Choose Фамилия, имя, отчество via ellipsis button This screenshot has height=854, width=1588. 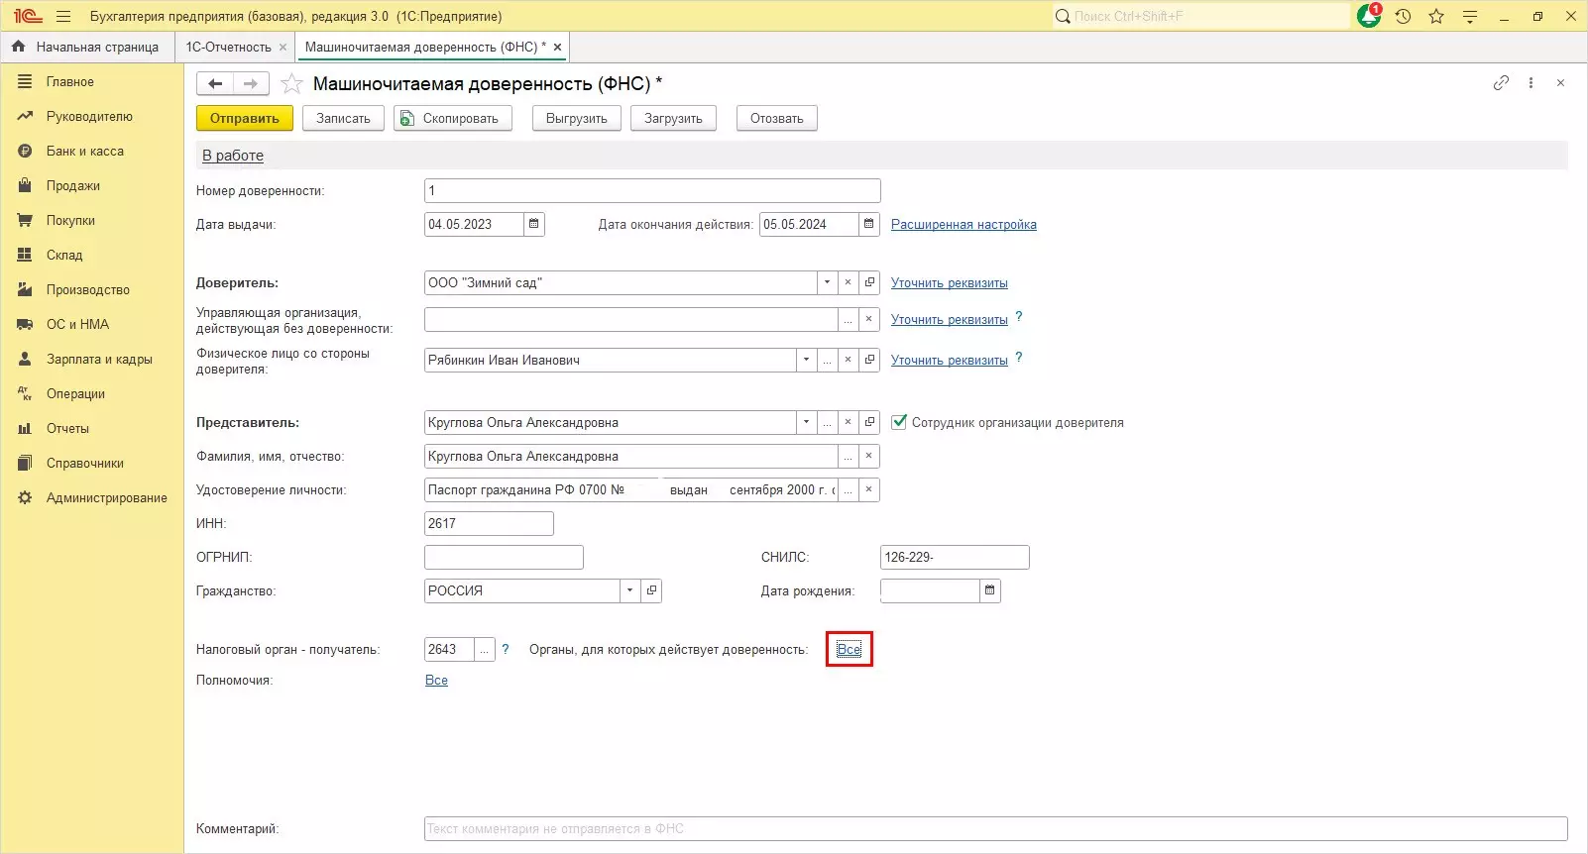coord(848,456)
